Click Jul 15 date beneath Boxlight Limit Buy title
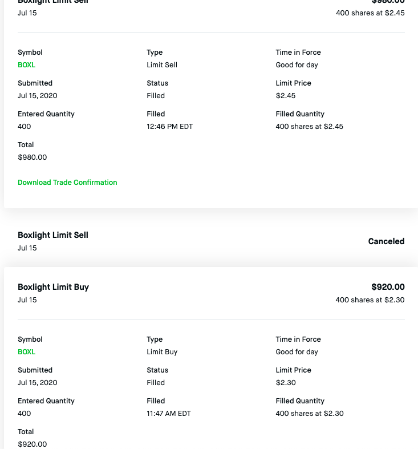418x449 pixels. tap(27, 300)
